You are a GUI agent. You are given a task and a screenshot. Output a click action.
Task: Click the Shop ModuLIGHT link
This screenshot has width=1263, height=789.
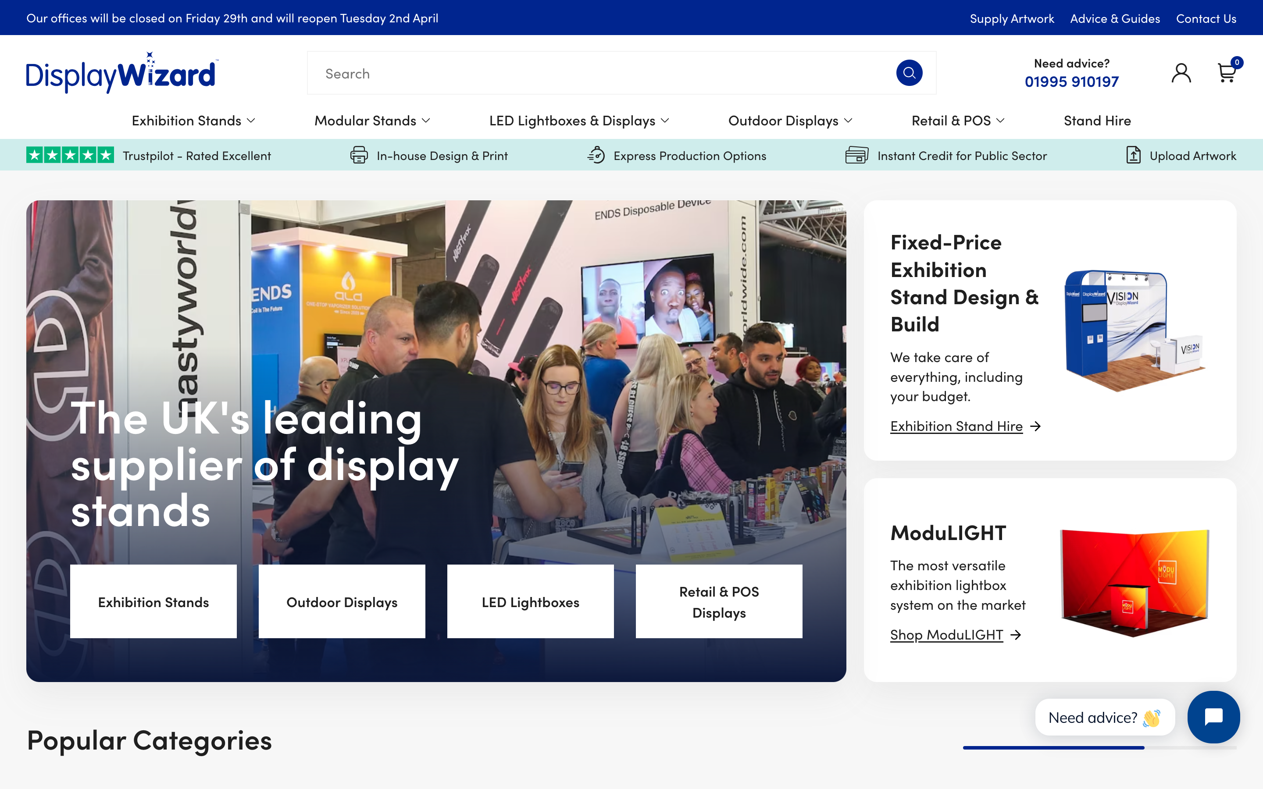click(946, 635)
